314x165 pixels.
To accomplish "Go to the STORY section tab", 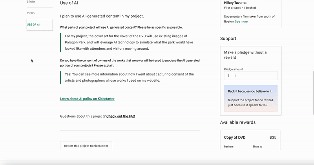I will tap(31, 2).
